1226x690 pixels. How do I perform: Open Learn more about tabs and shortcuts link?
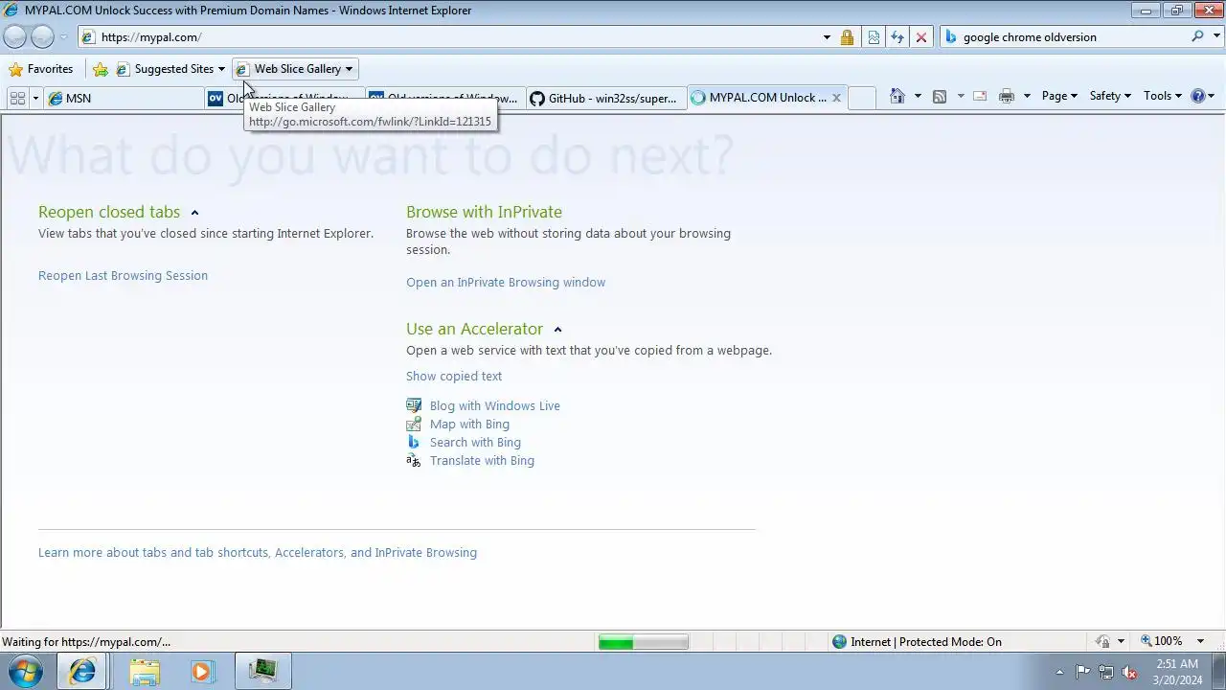[258, 553]
